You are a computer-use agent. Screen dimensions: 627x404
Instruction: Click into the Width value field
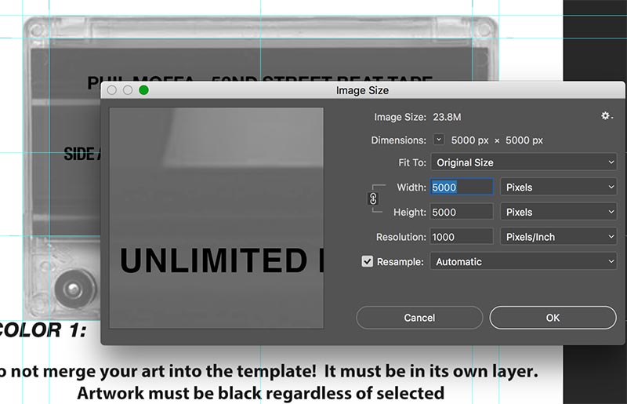pyautogui.click(x=461, y=187)
